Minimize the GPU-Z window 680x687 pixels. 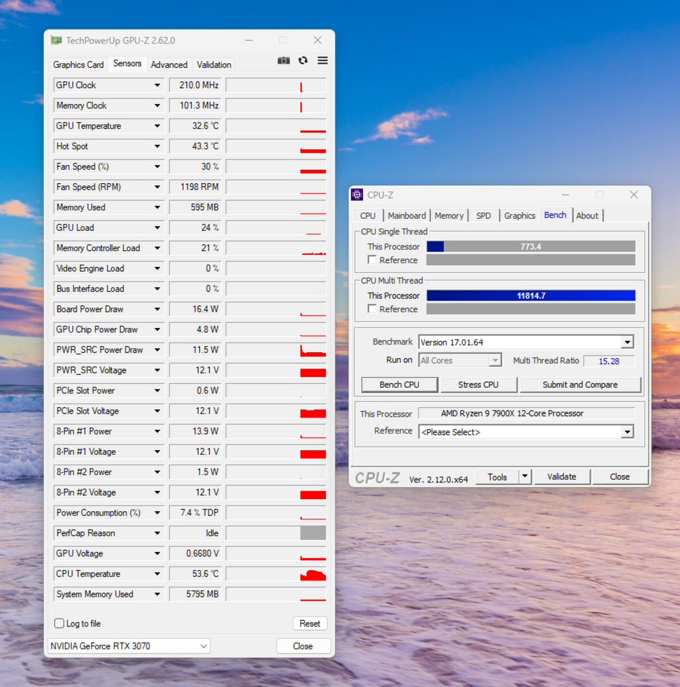click(x=249, y=40)
